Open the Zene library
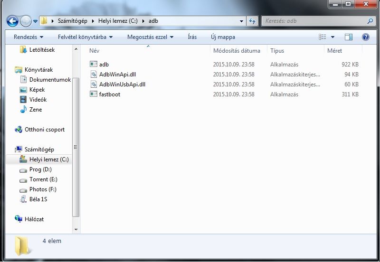 point(35,110)
